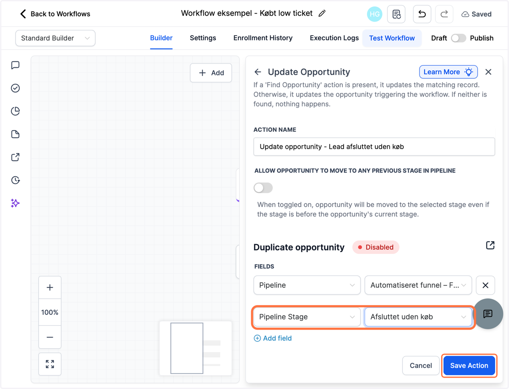Close the Update Opportunity panel
The height and width of the screenshot is (389, 509).
click(x=488, y=72)
